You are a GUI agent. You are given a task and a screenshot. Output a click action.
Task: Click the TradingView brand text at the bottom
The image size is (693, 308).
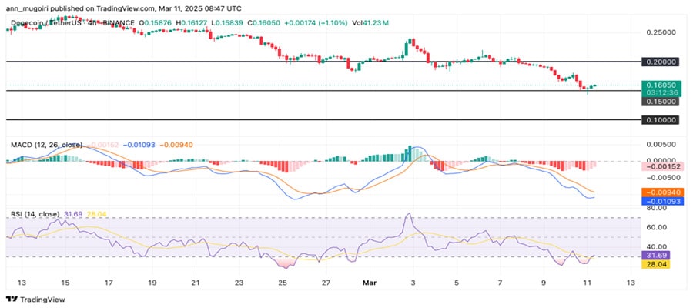42,299
